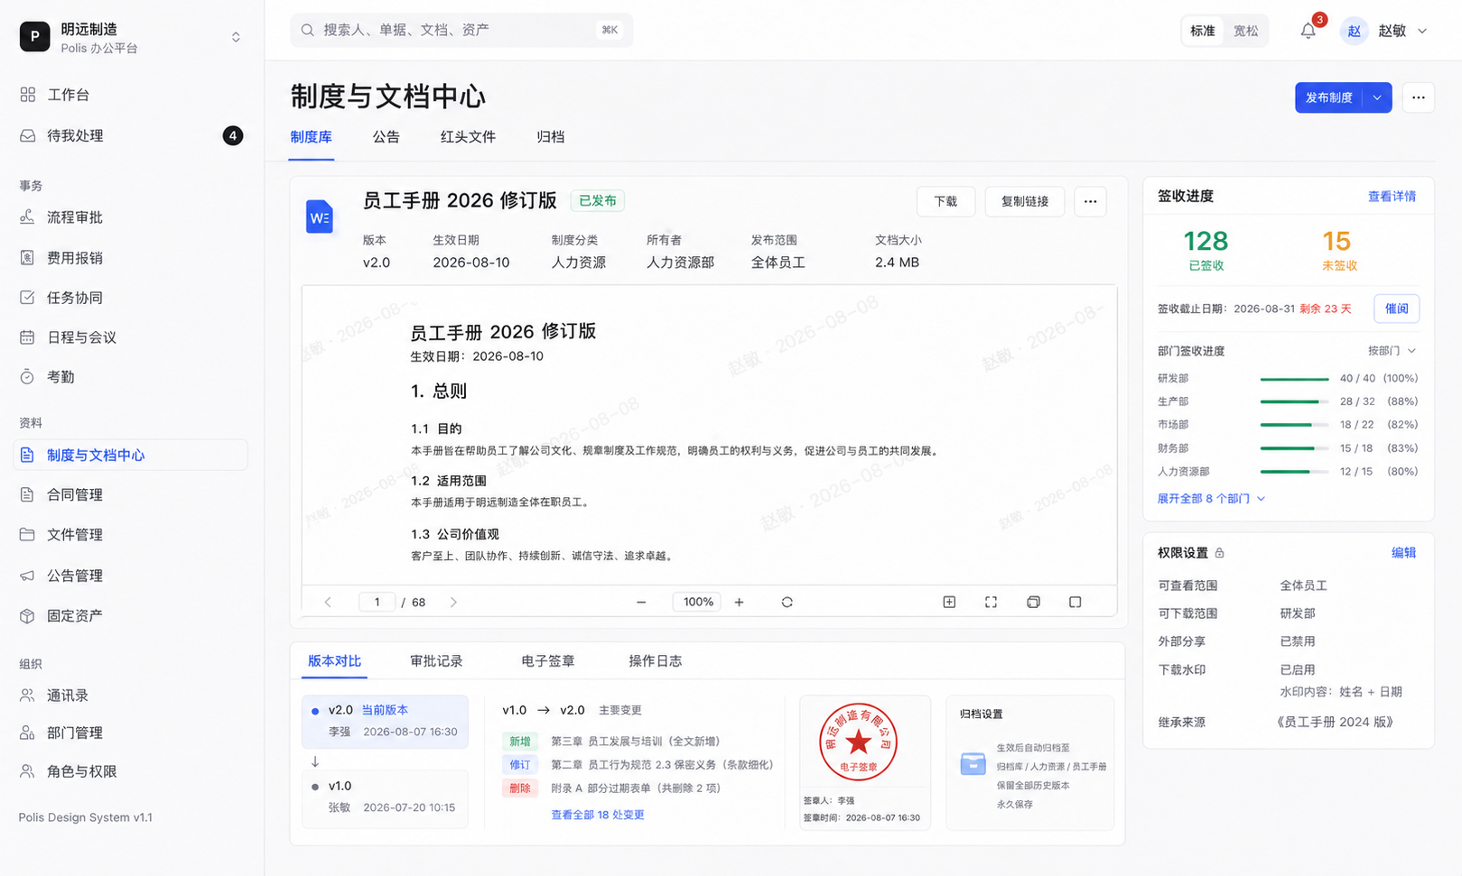Switch to the 公告 tab
The height and width of the screenshot is (876, 1462).
[386, 137]
